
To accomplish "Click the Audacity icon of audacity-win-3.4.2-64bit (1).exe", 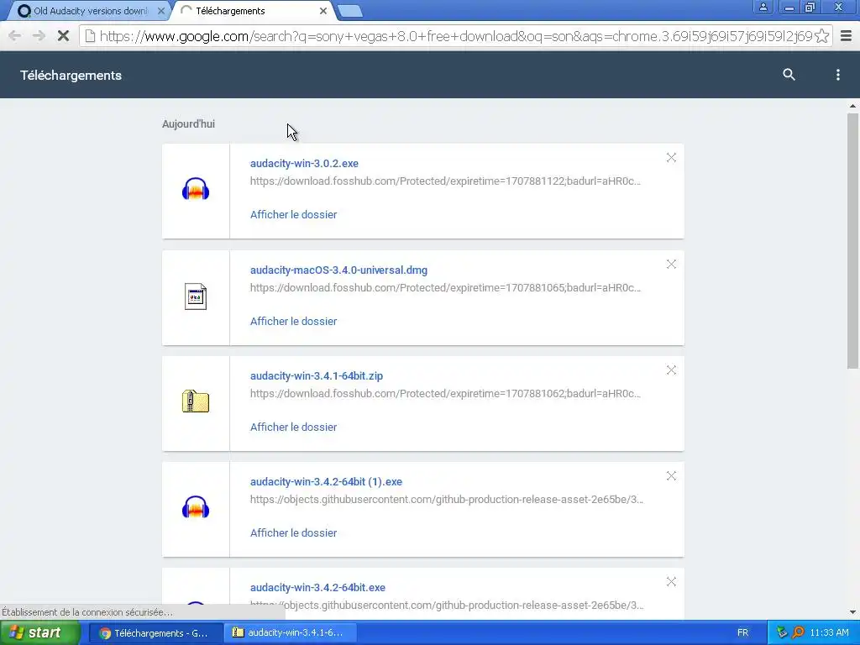I will 196,507.
